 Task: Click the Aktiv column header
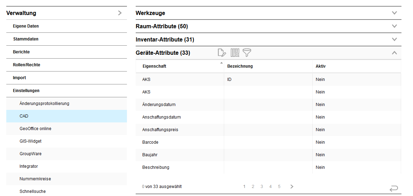(321, 66)
